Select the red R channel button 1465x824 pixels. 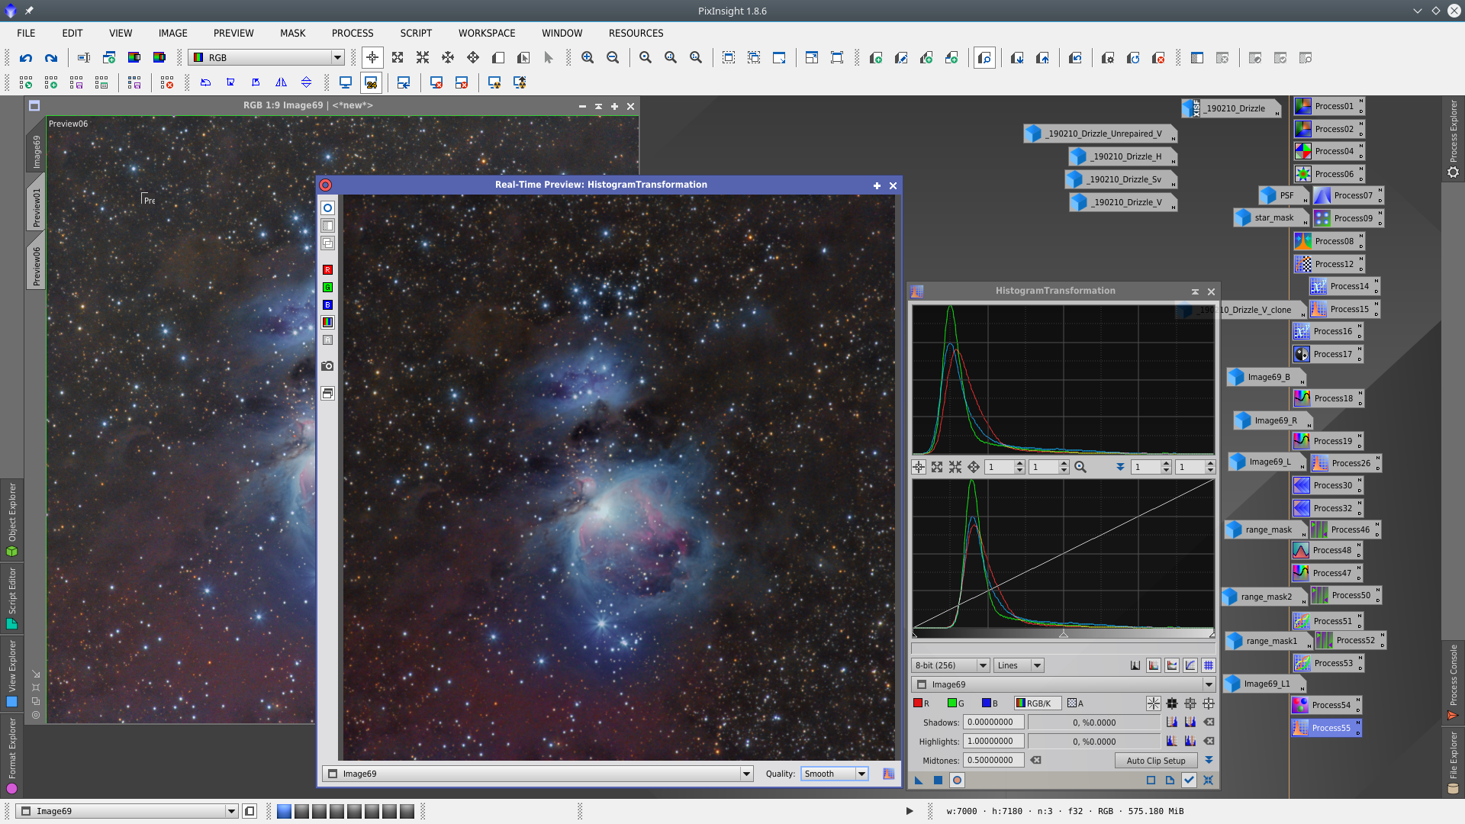[922, 703]
